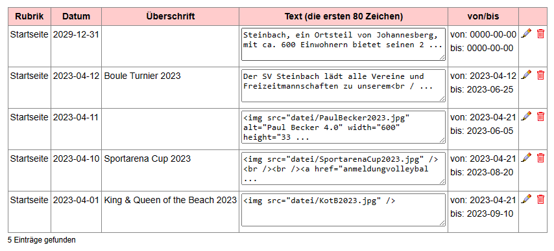Select the PaulBecker2023.jpg text area

pos(343,127)
